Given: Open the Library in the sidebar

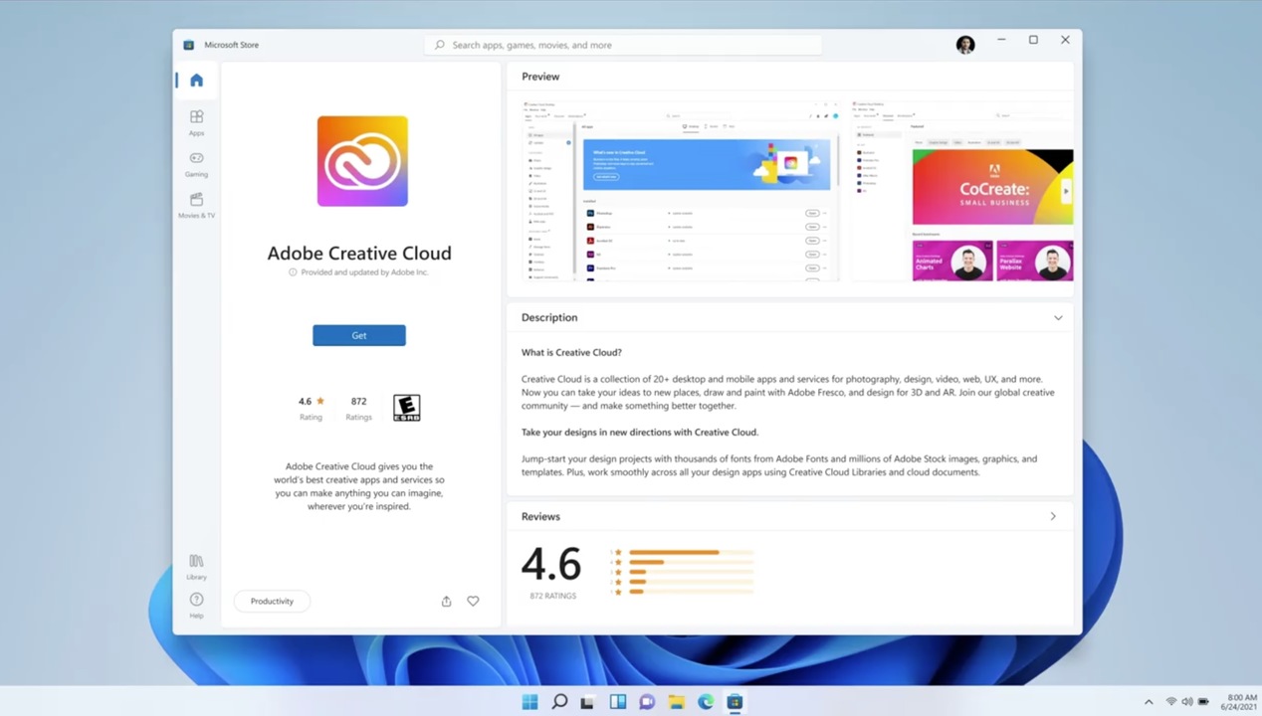Looking at the screenshot, I should (x=196, y=567).
